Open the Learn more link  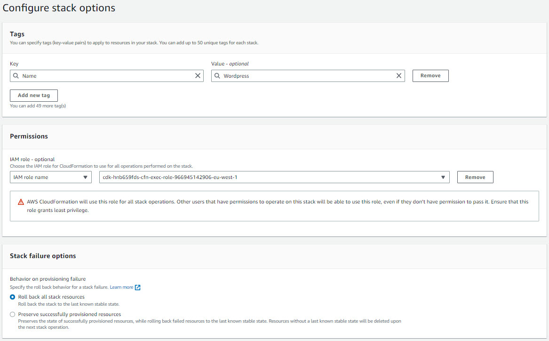[x=121, y=287]
